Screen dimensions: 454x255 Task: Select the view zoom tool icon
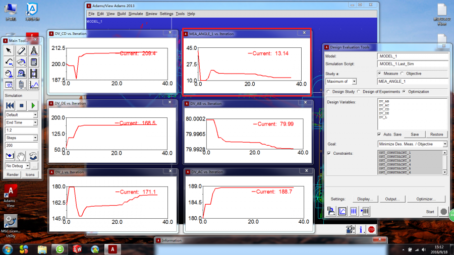(21, 74)
